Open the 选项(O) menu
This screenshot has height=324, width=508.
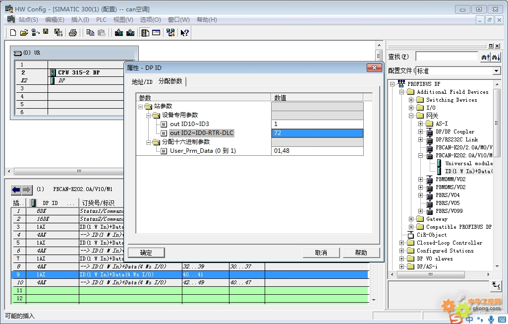point(150,20)
